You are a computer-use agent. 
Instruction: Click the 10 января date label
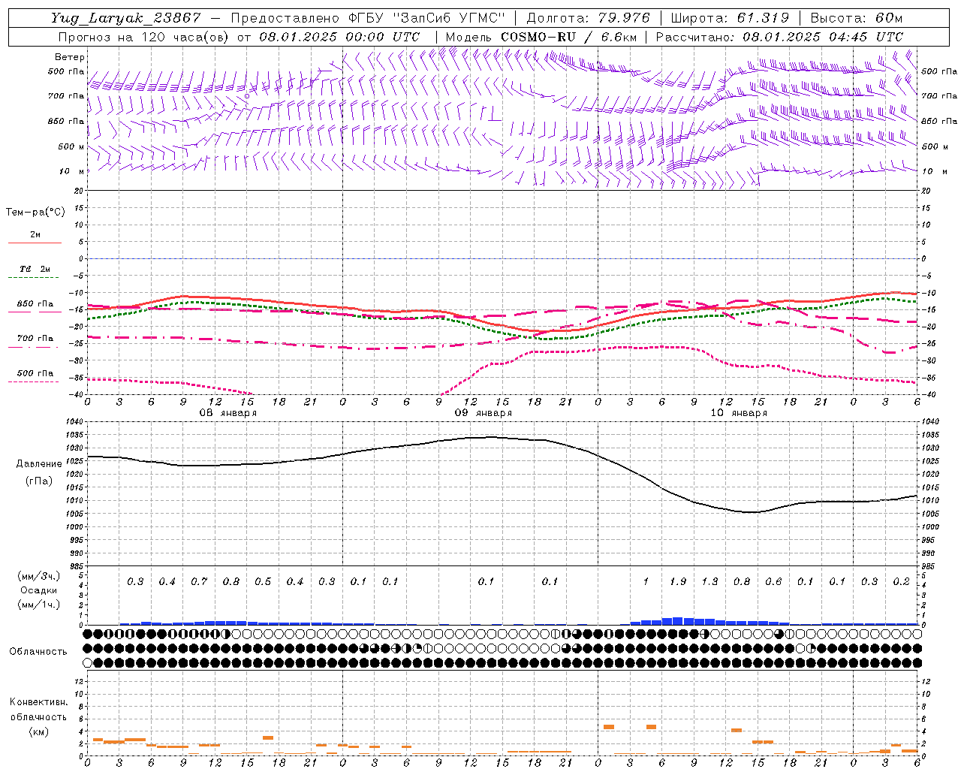(739, 413)
